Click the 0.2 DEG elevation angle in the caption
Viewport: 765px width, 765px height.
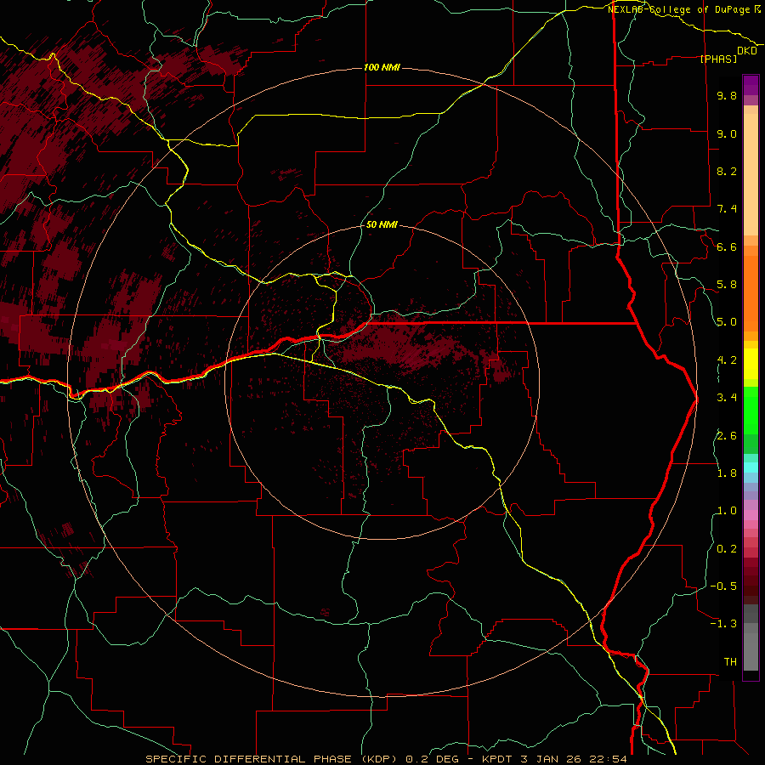click(x=433, y=759)
